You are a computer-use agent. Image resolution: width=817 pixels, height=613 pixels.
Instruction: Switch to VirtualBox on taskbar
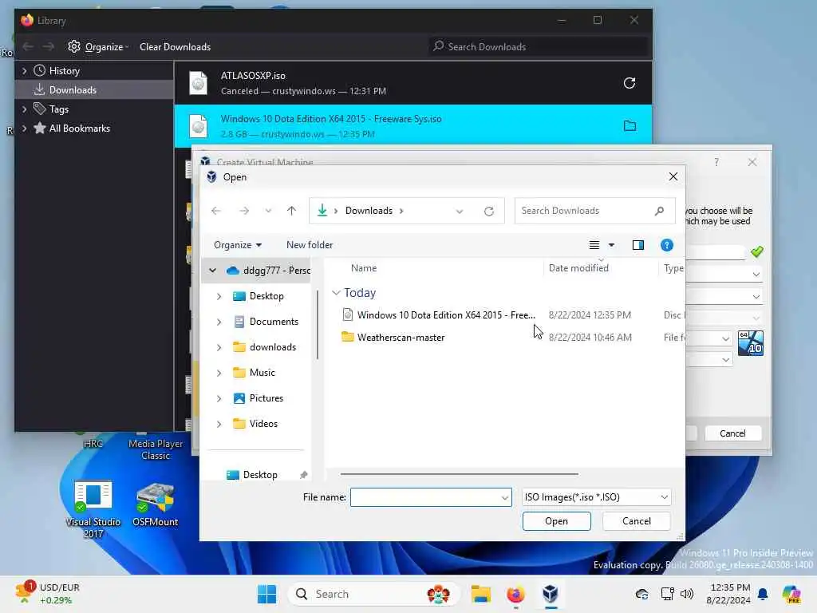[551, 594]
